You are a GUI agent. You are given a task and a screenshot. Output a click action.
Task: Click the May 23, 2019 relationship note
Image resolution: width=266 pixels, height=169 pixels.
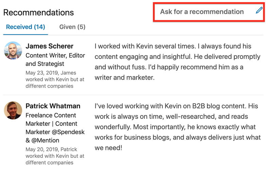(55, 79)
